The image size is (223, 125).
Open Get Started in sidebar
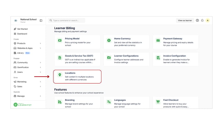[23, 29]
